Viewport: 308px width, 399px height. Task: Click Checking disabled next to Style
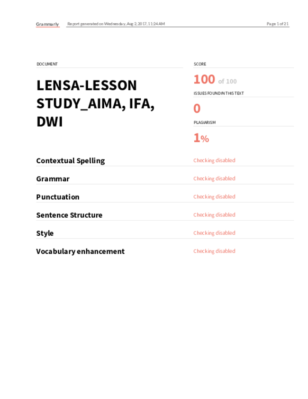point(214,233)
